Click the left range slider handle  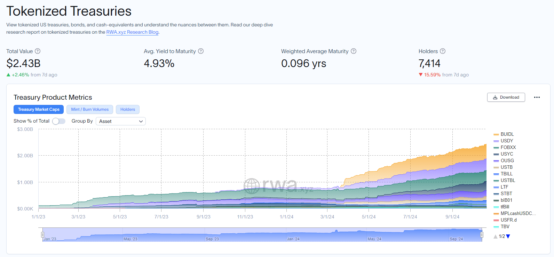[x=42, y=235]
